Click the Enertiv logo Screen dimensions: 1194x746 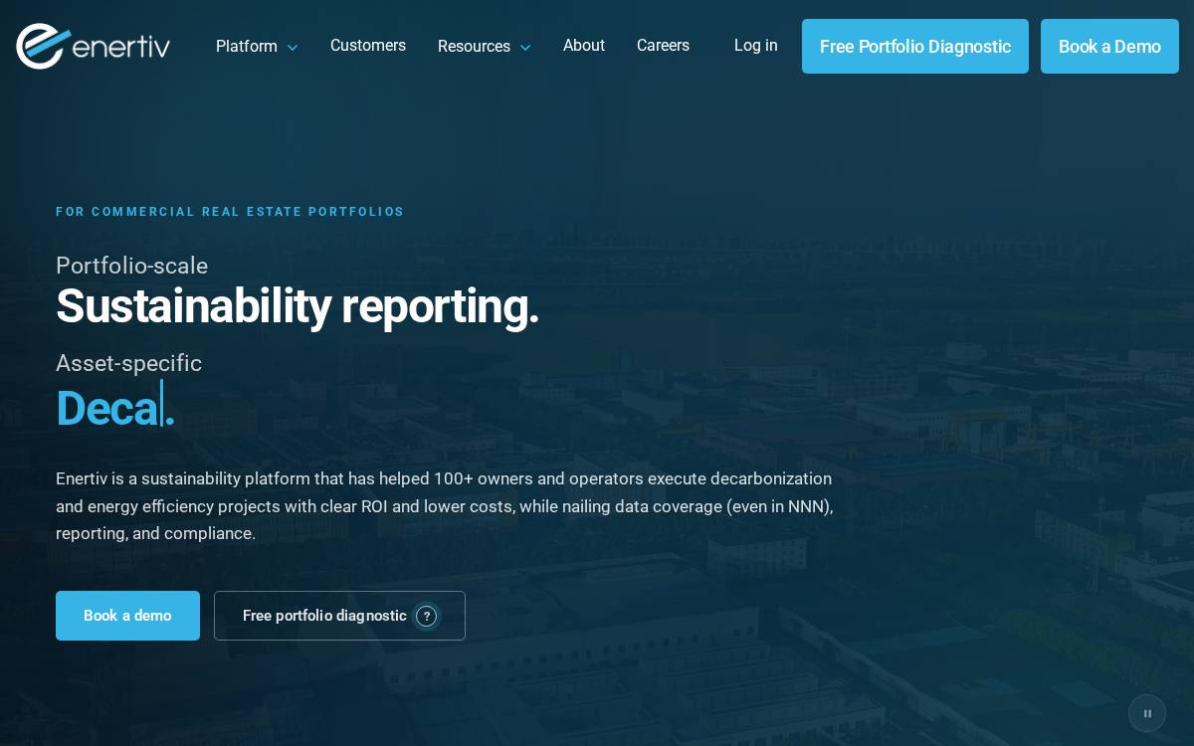pyautogui.click(x=93, y=46)
